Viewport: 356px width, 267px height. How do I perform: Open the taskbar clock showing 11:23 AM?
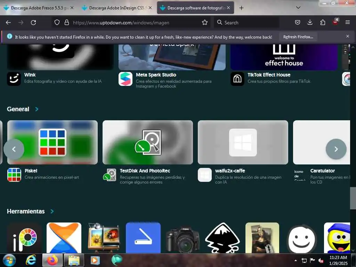[x=338, y=260]
